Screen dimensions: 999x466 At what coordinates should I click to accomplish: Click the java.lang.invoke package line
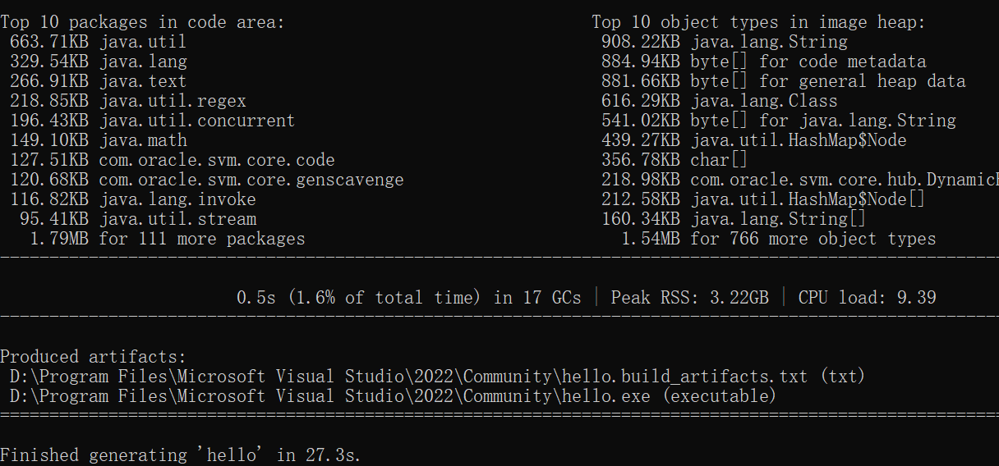point(177,199)
